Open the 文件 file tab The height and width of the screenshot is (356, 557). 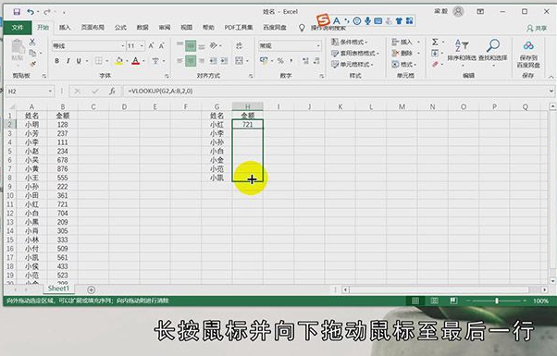tap(17, 27)
